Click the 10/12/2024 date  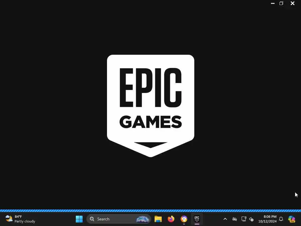pos(267,221)
